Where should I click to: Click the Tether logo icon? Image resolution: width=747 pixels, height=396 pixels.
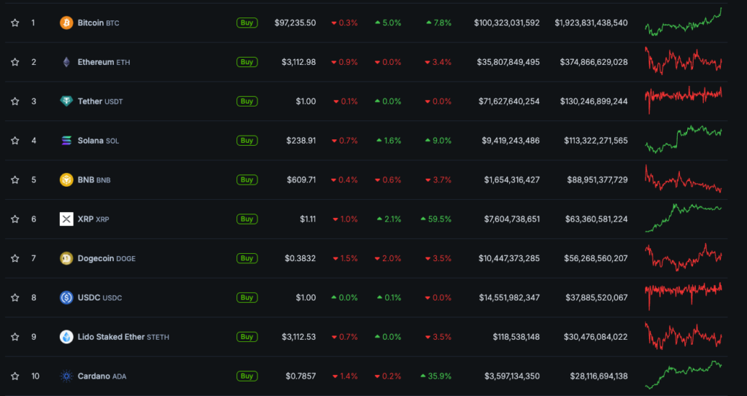66,101
